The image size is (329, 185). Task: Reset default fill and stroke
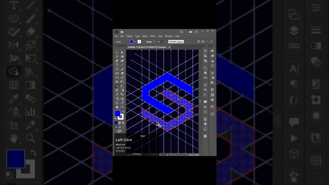[x=115, y=118]
